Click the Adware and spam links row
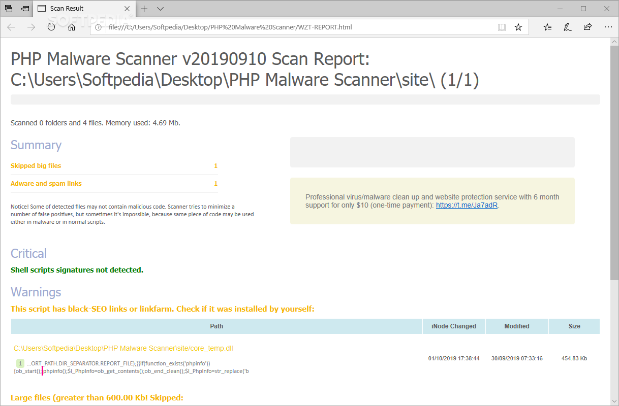This screenshot has width=619, height=406. (x=114, y=184)
